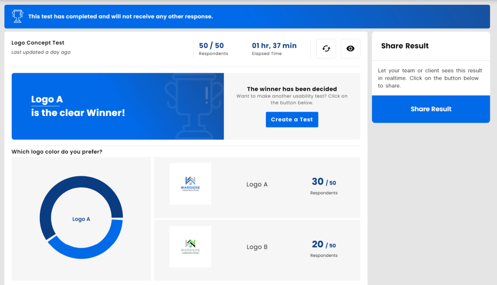The width and height of the screenshot is (497, 285).
Task: Click the Logo A label inside the donut
Action: click(x=81, y=219)
